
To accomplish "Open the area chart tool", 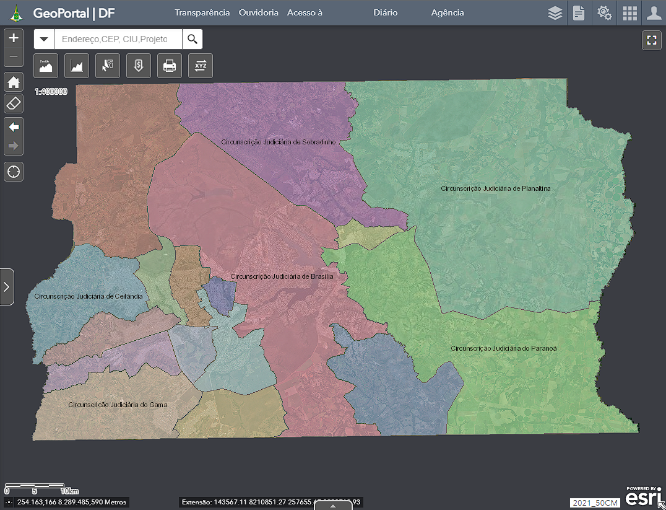I will tap(77, 65).
